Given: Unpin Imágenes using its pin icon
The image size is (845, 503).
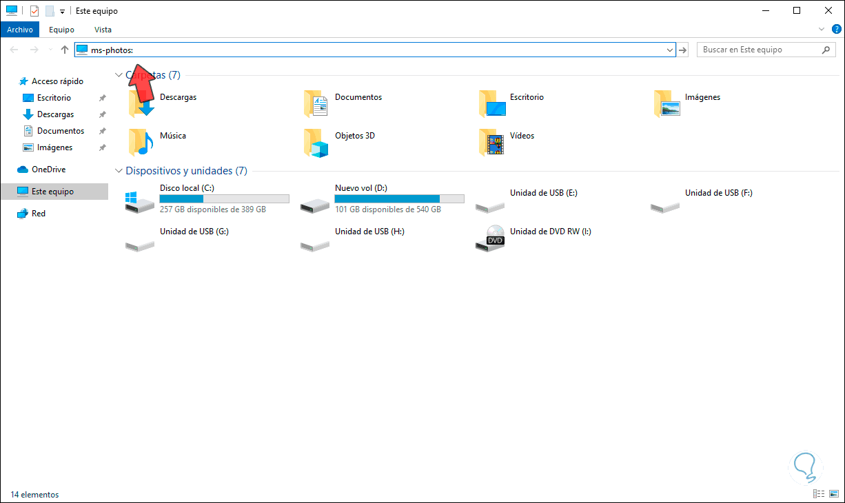Looking at the screenshot, I should click(x=102, y=147).
